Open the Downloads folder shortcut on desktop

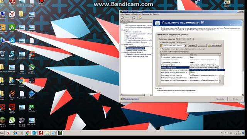(x=12, y=81)
